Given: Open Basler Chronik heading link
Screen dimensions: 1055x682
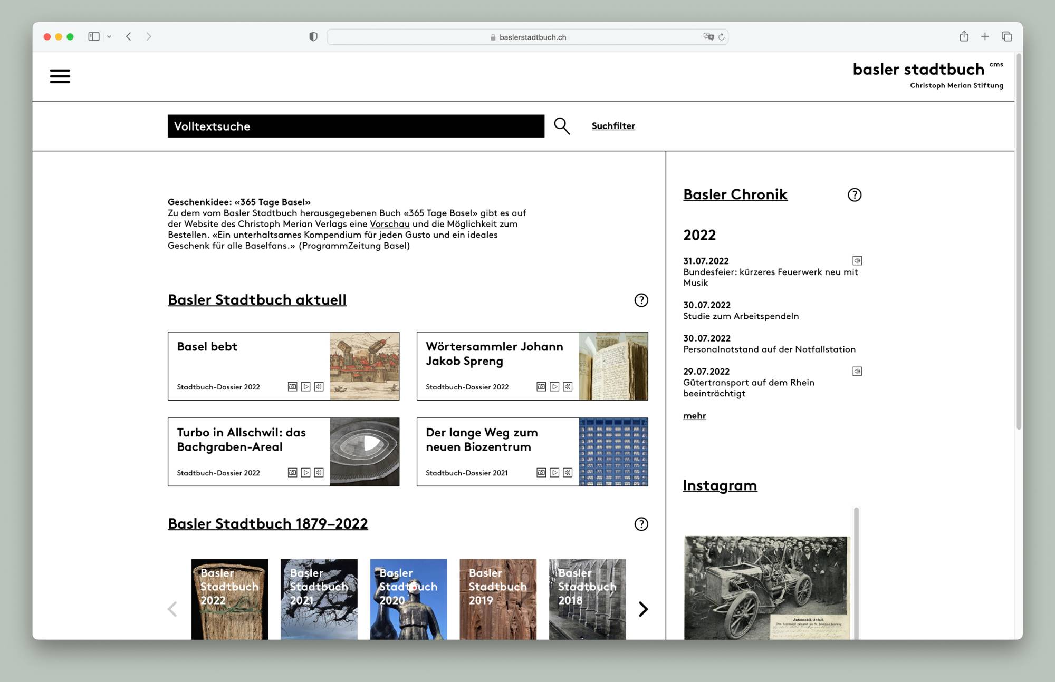Looking at the screenshot, I should coord(735,194).
